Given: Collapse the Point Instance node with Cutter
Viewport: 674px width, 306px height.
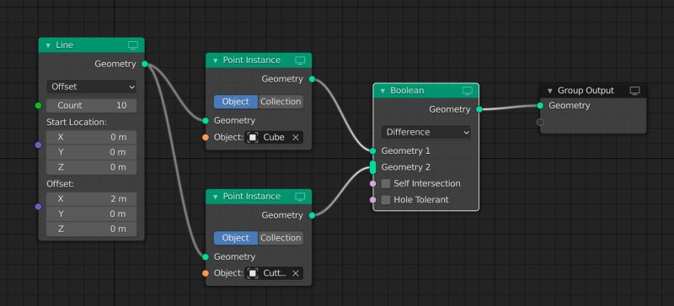Looking at the screenshot, I should tap(216, 197).
